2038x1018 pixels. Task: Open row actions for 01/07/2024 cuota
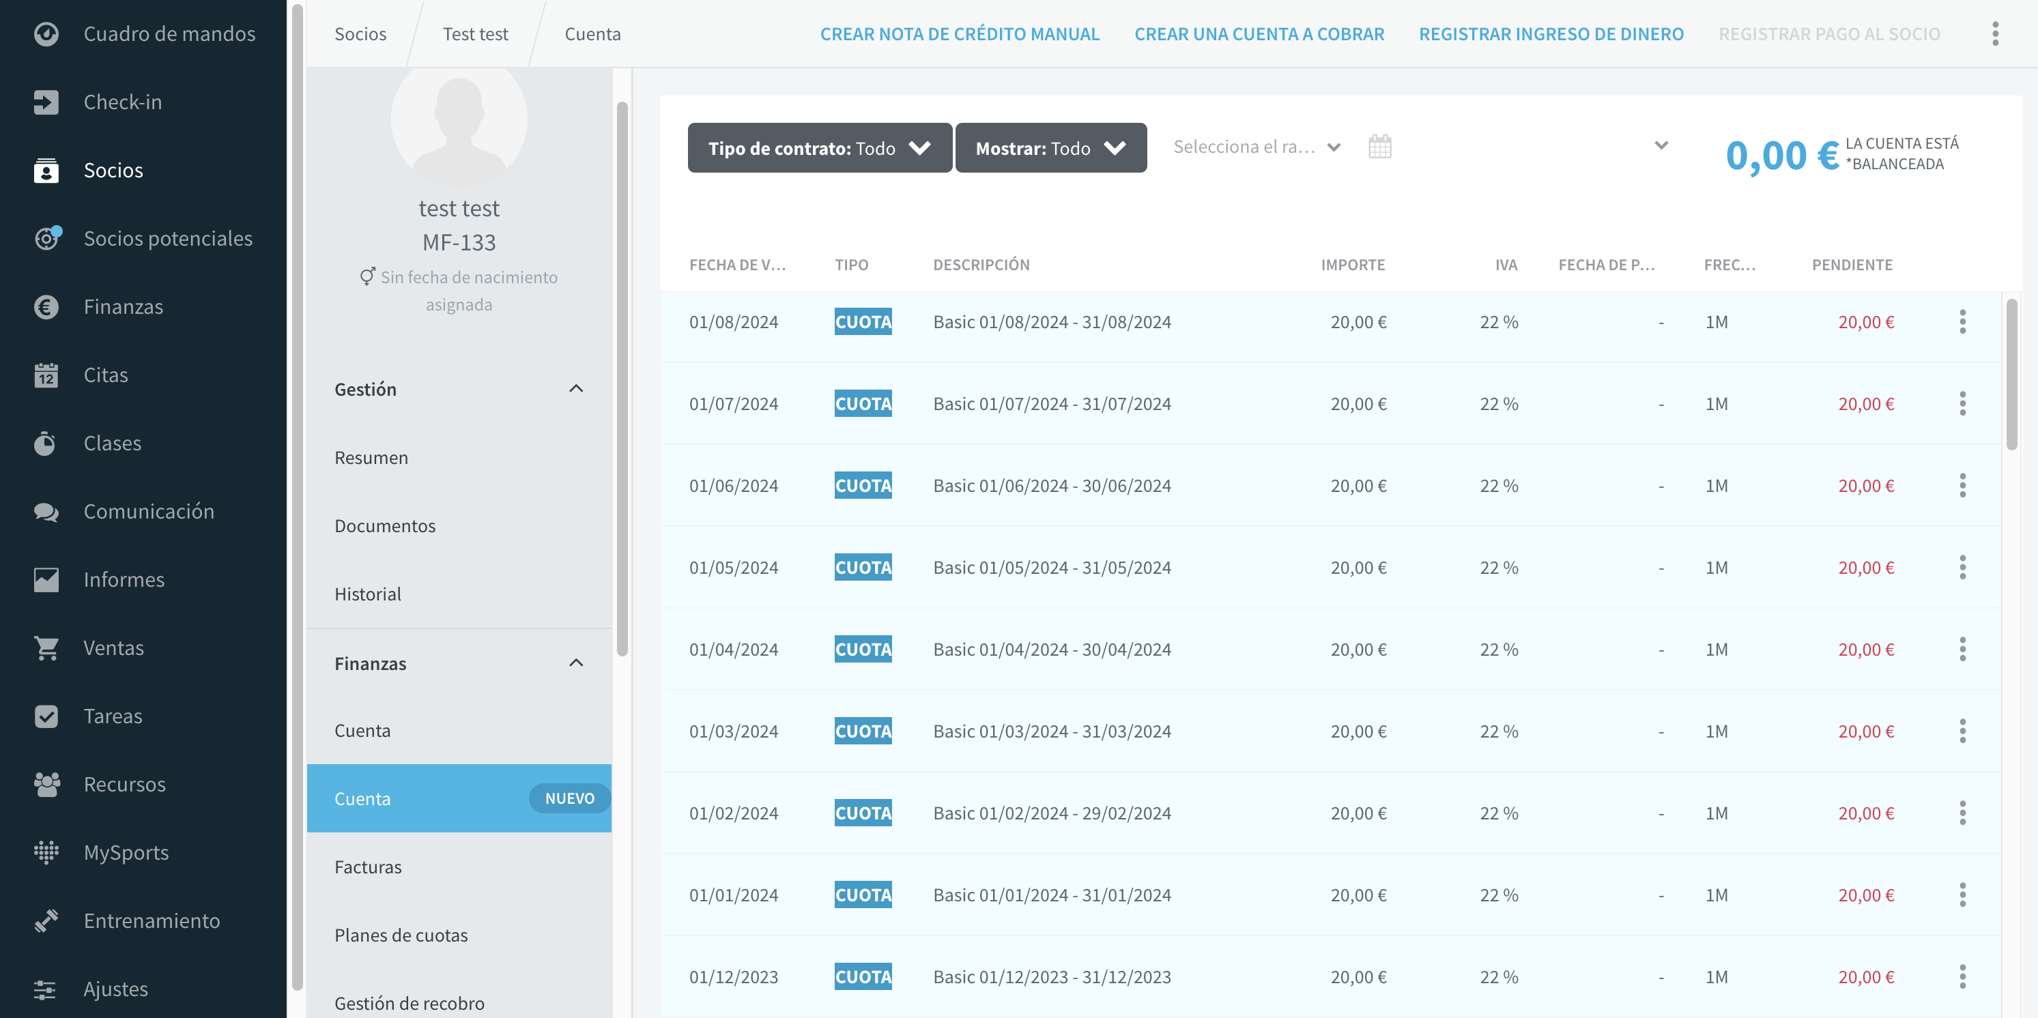click(x=1963, y=404)
